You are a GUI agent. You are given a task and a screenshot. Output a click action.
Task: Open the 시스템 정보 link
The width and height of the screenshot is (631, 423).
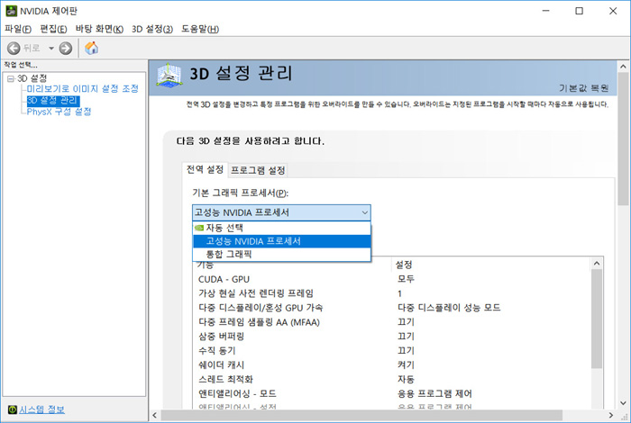(x=41, y=409)
